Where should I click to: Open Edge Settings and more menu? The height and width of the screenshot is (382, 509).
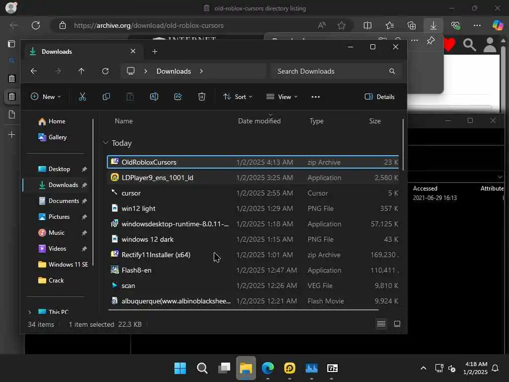click(x=477, y=25)
